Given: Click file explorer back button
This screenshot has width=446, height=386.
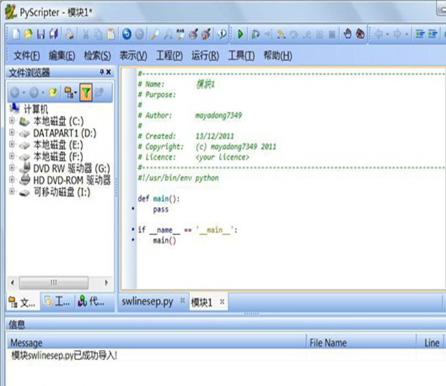Looking at the screenshot, I should point(15,92).
